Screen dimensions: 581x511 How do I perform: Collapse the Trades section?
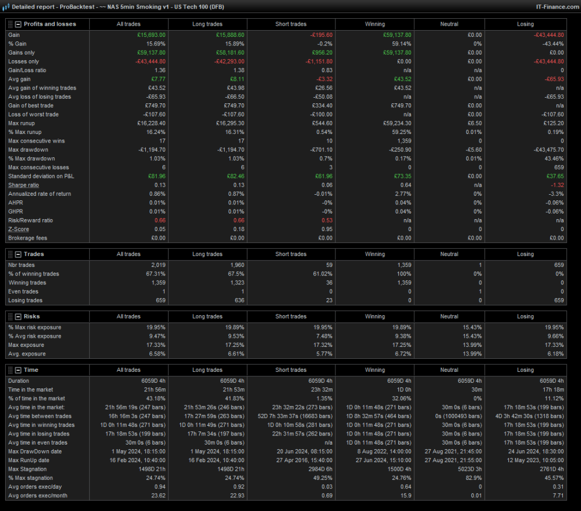[x=19, y=254]
